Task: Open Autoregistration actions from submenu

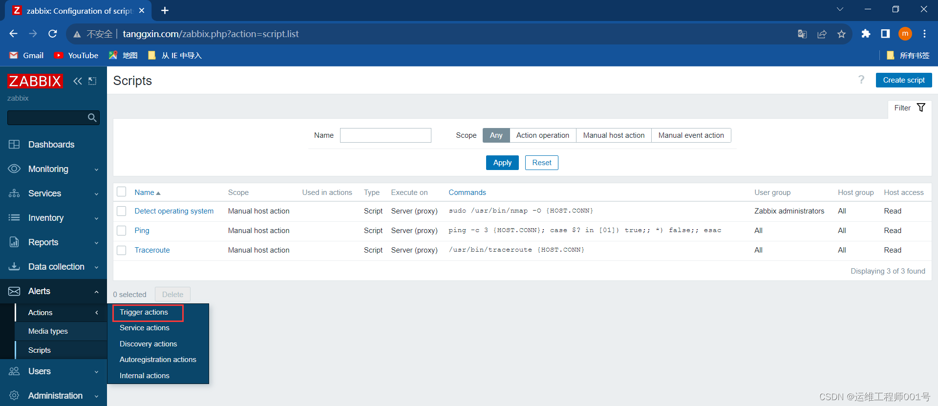Action: point(158,360)
